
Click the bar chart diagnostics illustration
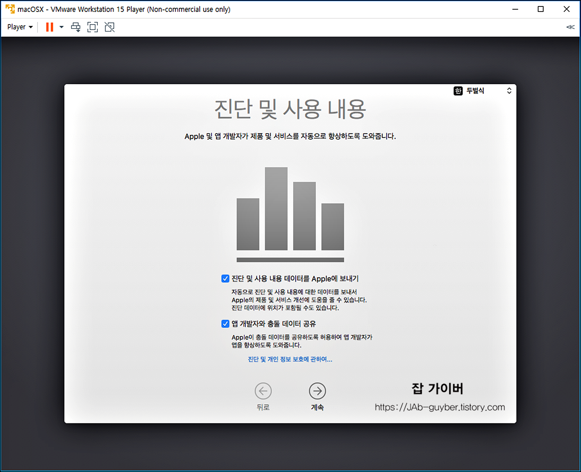pos(290,214)
